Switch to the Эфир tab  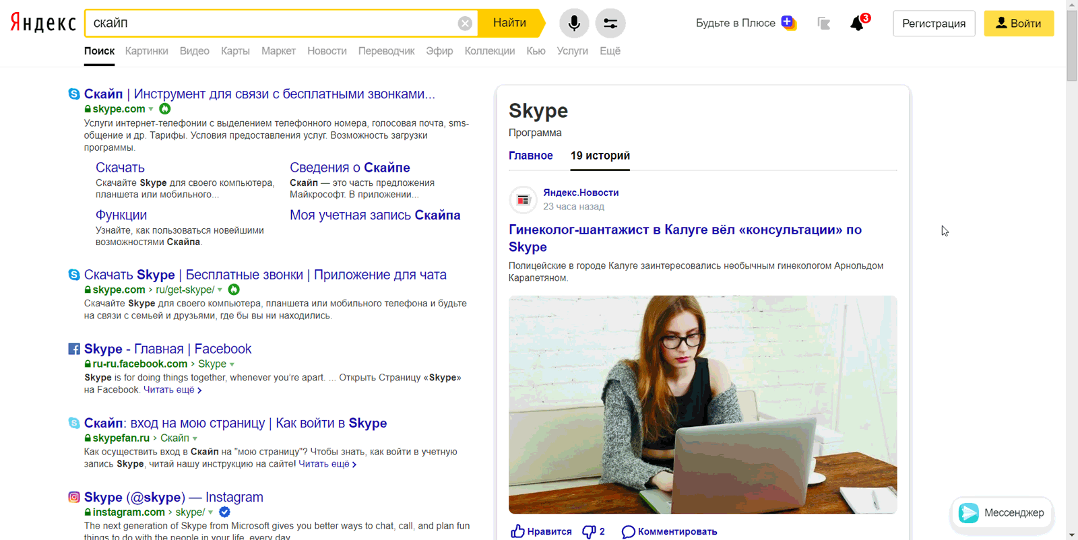click(x=439, y=51)
